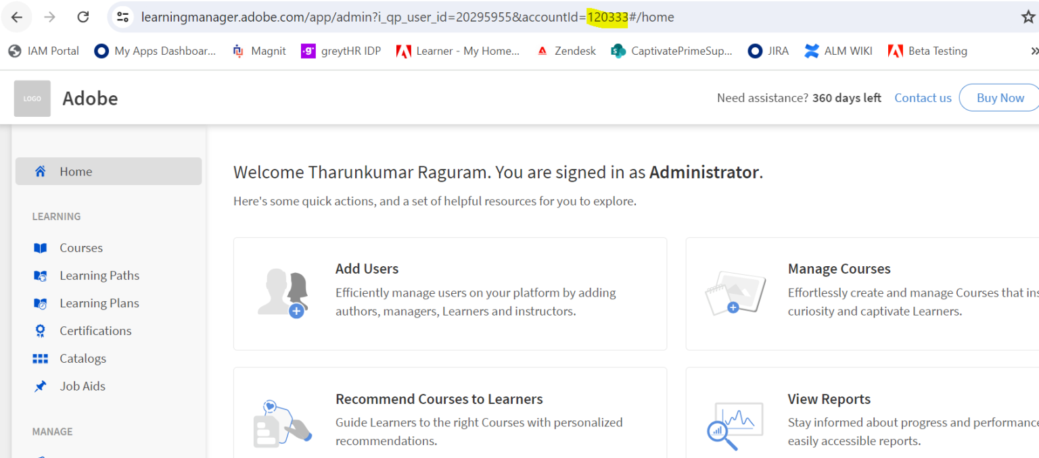The image size is (1039, 458).
Task: Reload the page using the refresh icon
Action: tap(83, 17)
